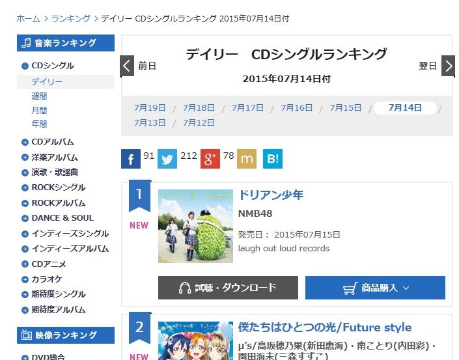Open ドリアン少年 song title link
Screen dimensions: 459x360
(x=271, y=195)
